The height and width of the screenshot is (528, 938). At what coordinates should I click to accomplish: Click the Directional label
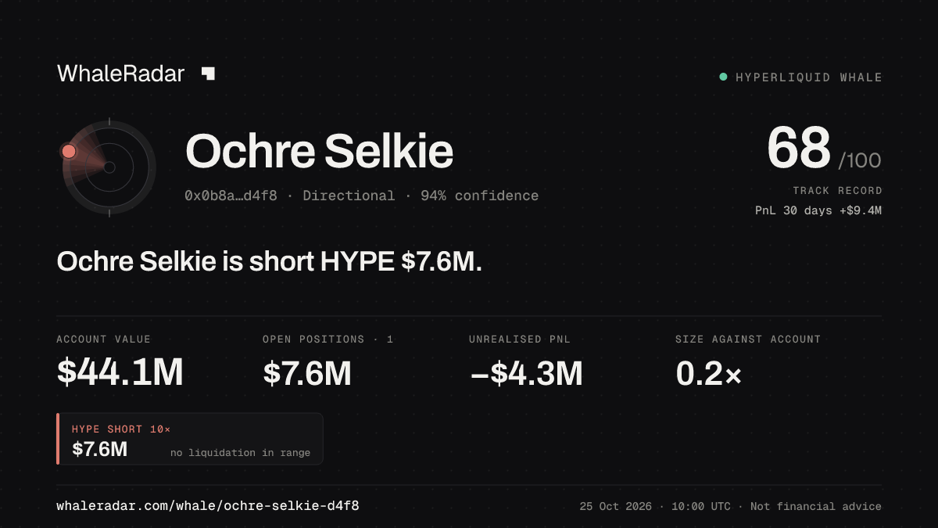tap(349, 196)
